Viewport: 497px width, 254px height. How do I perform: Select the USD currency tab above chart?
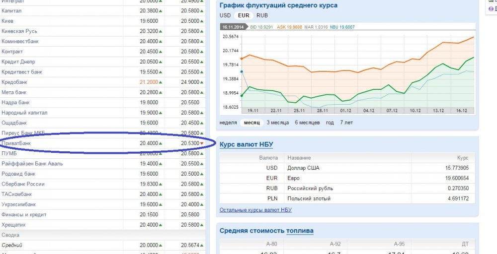[225, 15]
